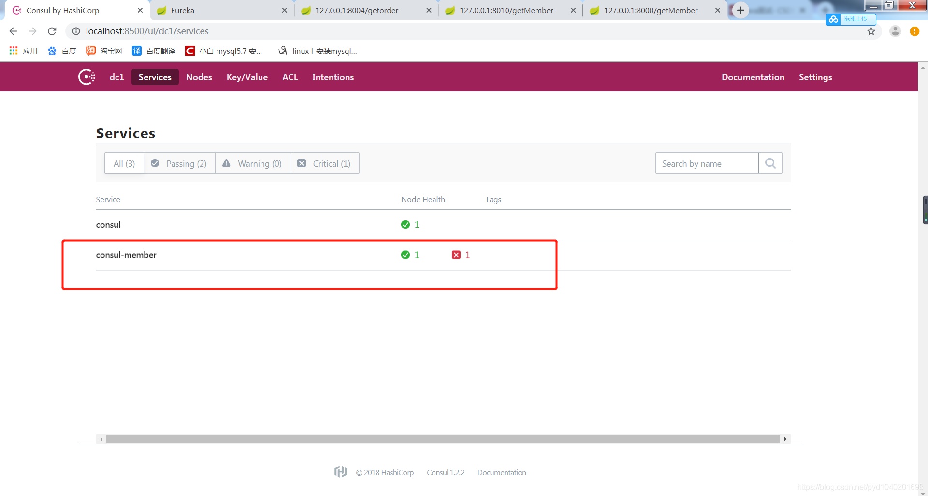The width and height of the screenshot is (928, 496).
Task: Close the Eureka tab
Action: pyautogui.click(x=284, y=10)
